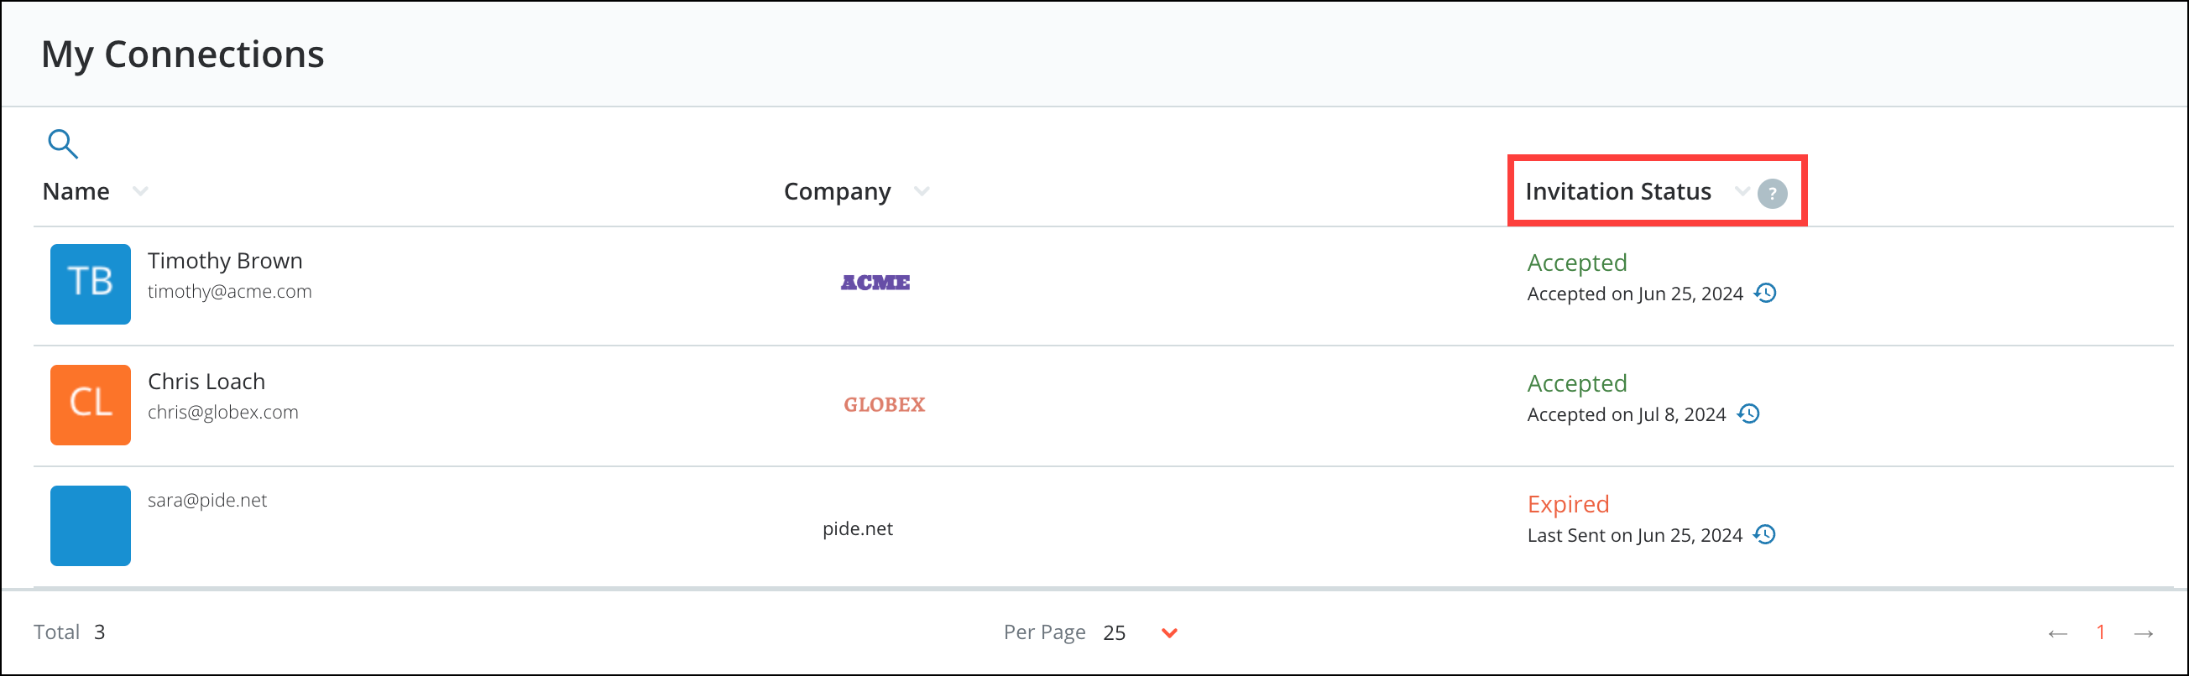Viewport: 2189px width, 676px height.
Task: Select page number 1
Action: [x=2101, y=632]
